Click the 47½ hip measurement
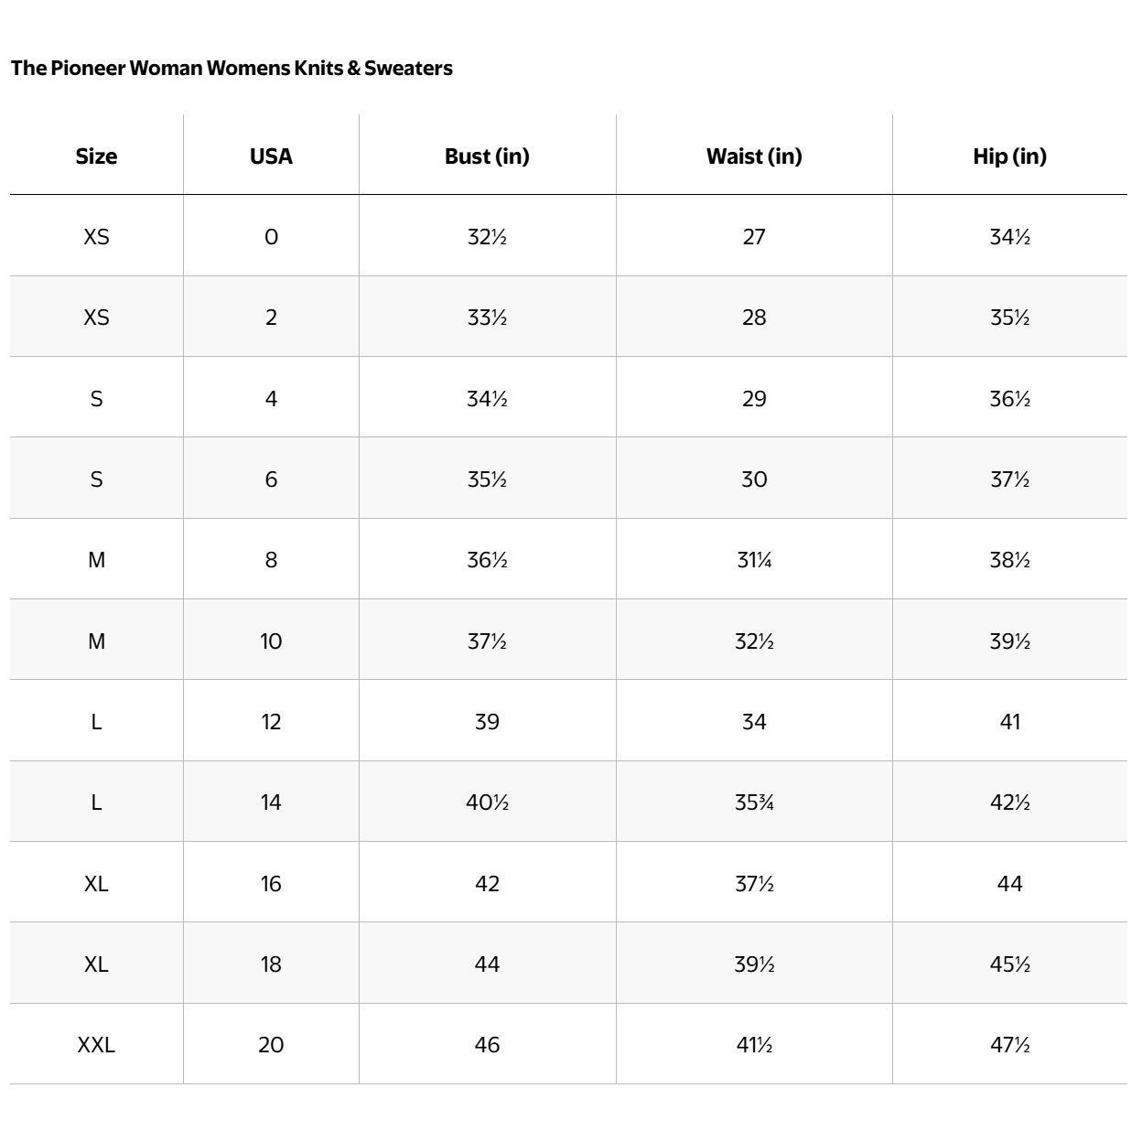This screenshot has height=1142, width=1142. 1009,1045
